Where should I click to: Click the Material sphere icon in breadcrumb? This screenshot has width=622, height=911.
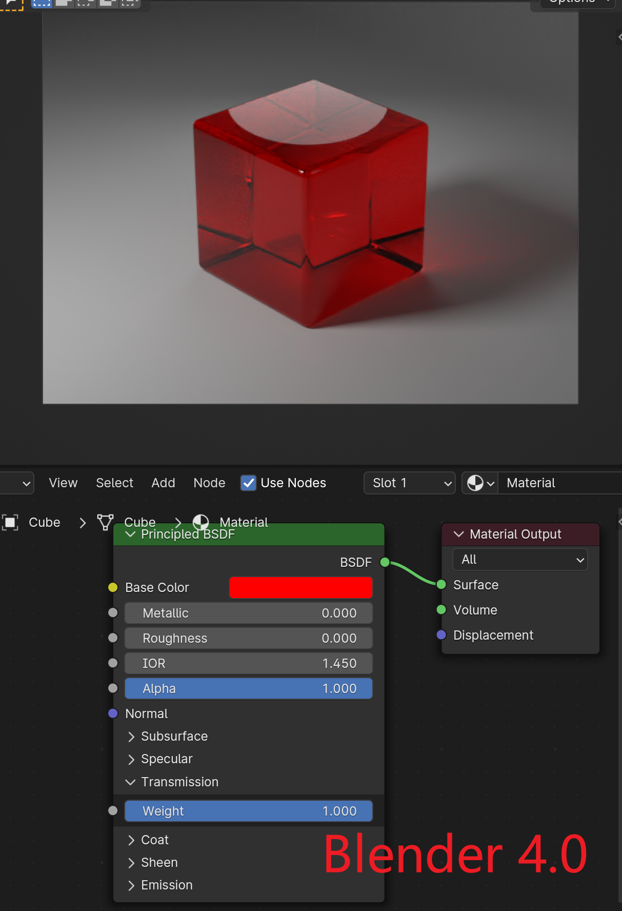pos(200,522)
